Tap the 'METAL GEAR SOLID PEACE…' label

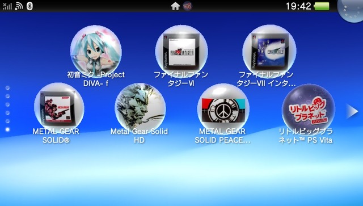[x=222, y=136]
